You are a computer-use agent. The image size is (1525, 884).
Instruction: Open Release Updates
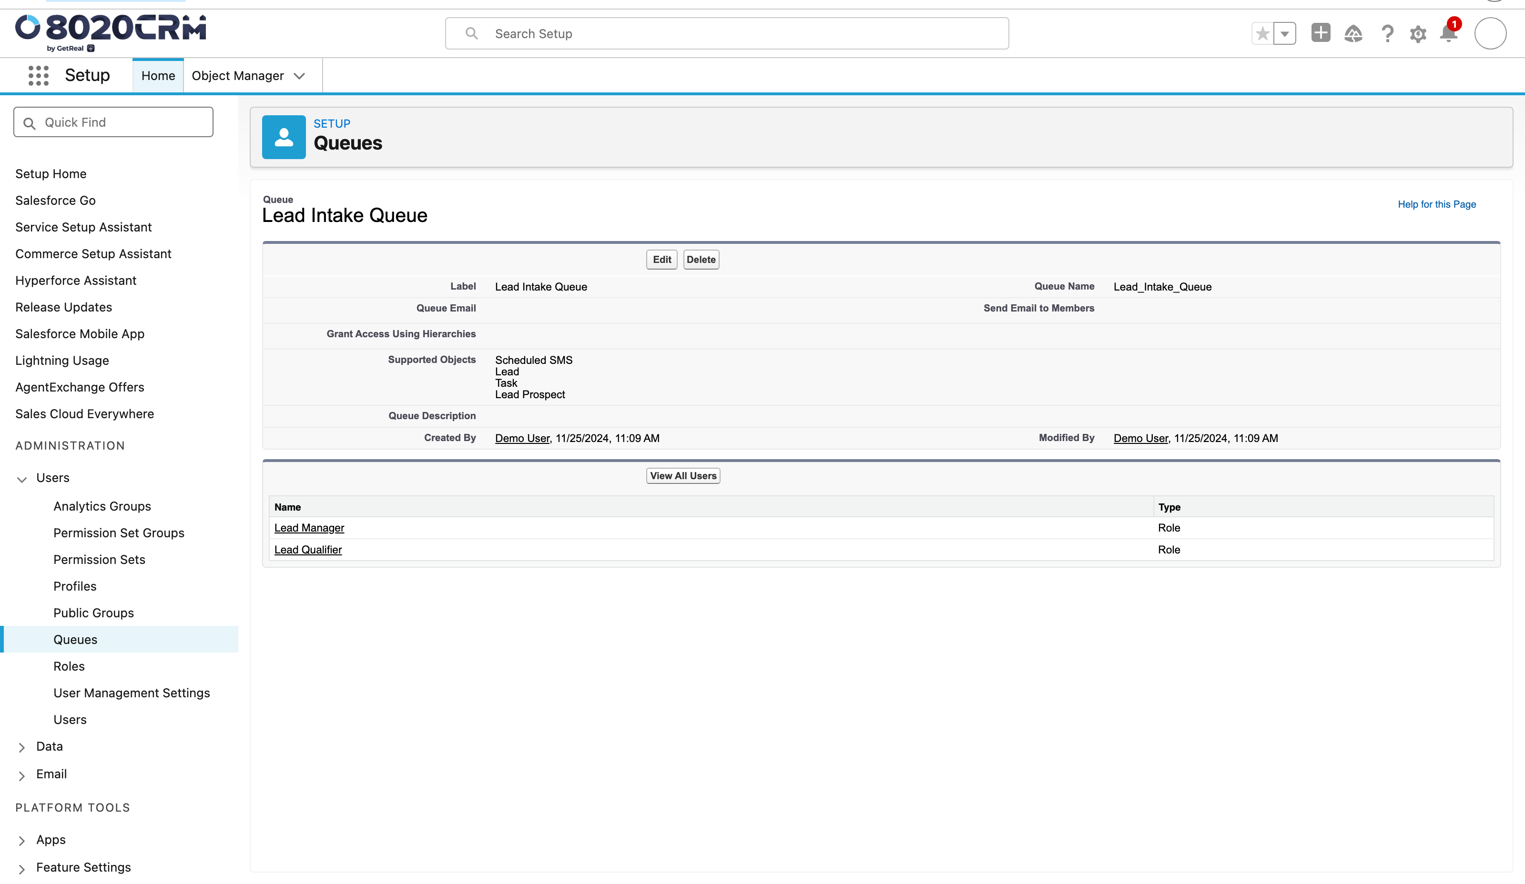click(x=63, y=307)
